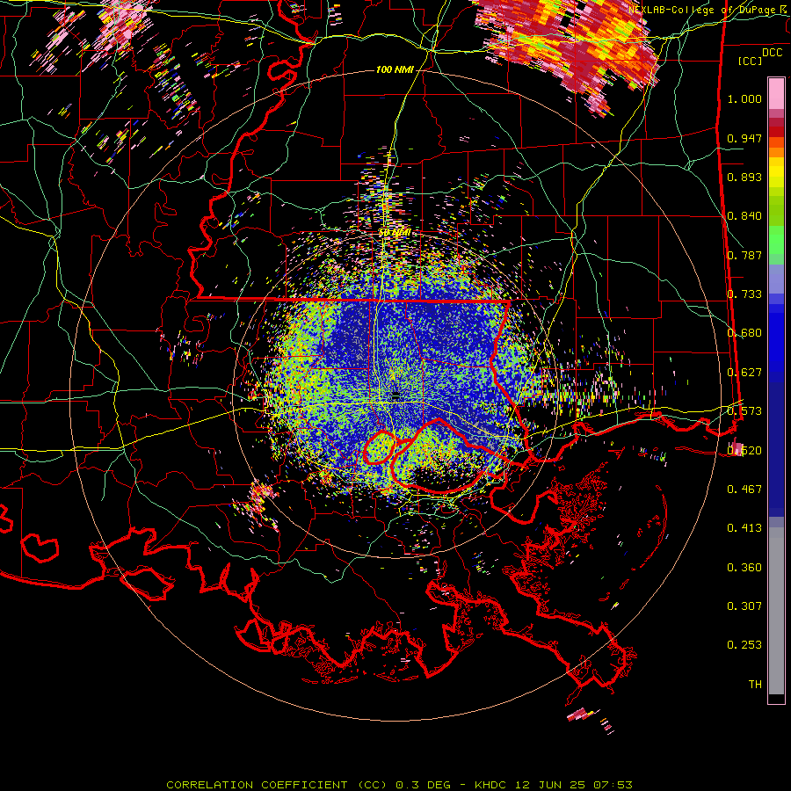791x791 pixels.
Task: Click the 0.573 value on the color scale
Action: [744, 411]
